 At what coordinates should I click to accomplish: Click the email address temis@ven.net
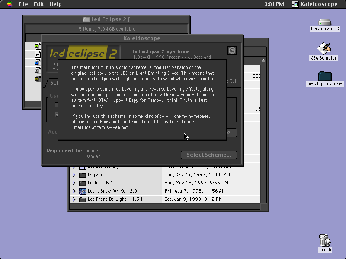coord(113,127)
